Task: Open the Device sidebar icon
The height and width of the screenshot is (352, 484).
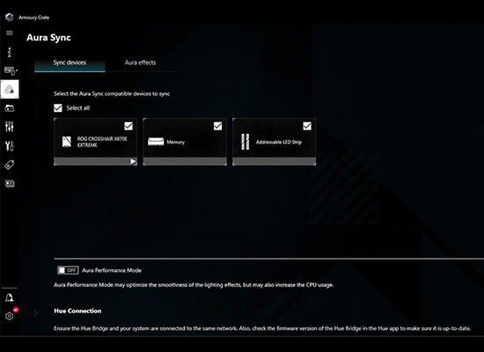Action: point(11,71)
